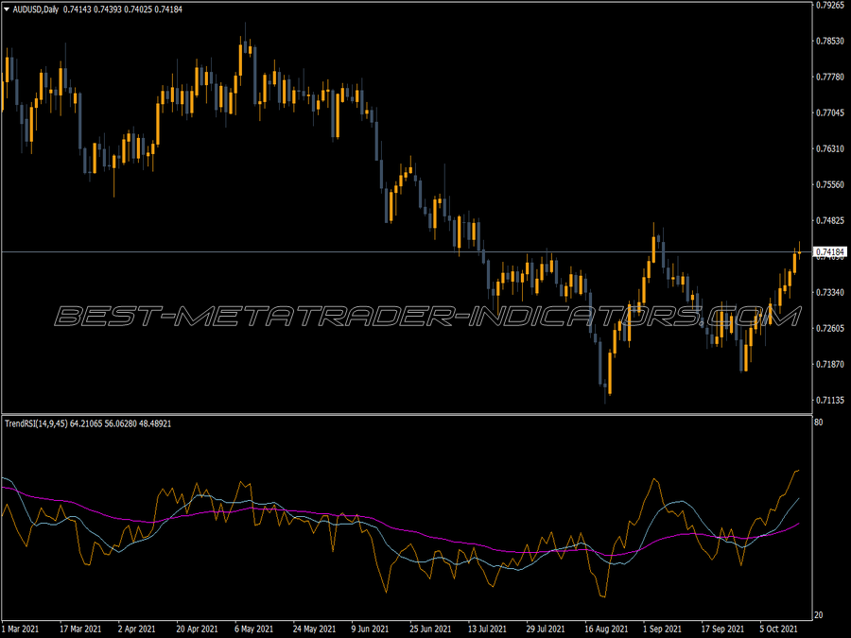Viewport: 851px width, 638px height.
Task: Click the 5 Oct 2021 date label
Action: coord(779,629)
